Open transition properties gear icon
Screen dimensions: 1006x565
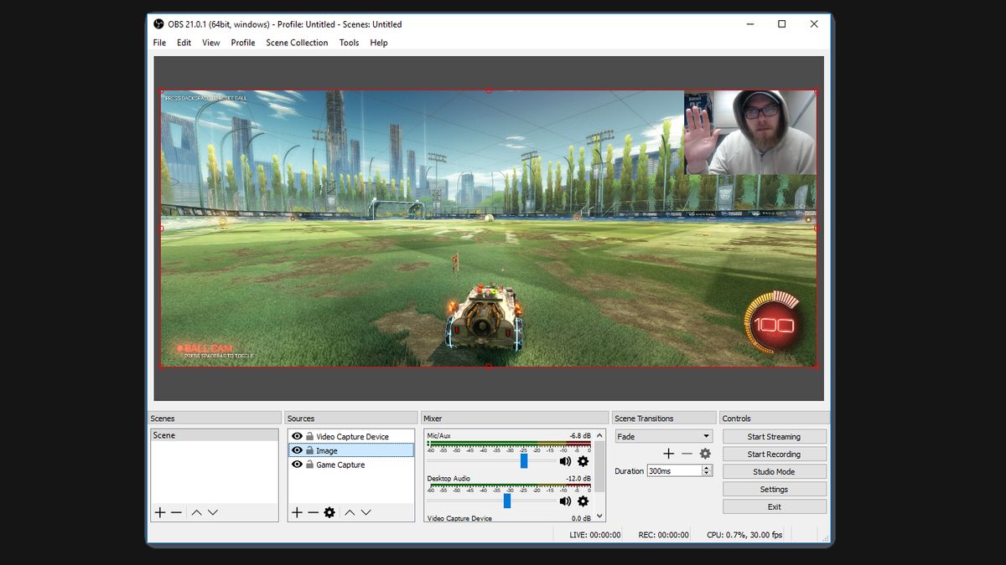[705, 454]
